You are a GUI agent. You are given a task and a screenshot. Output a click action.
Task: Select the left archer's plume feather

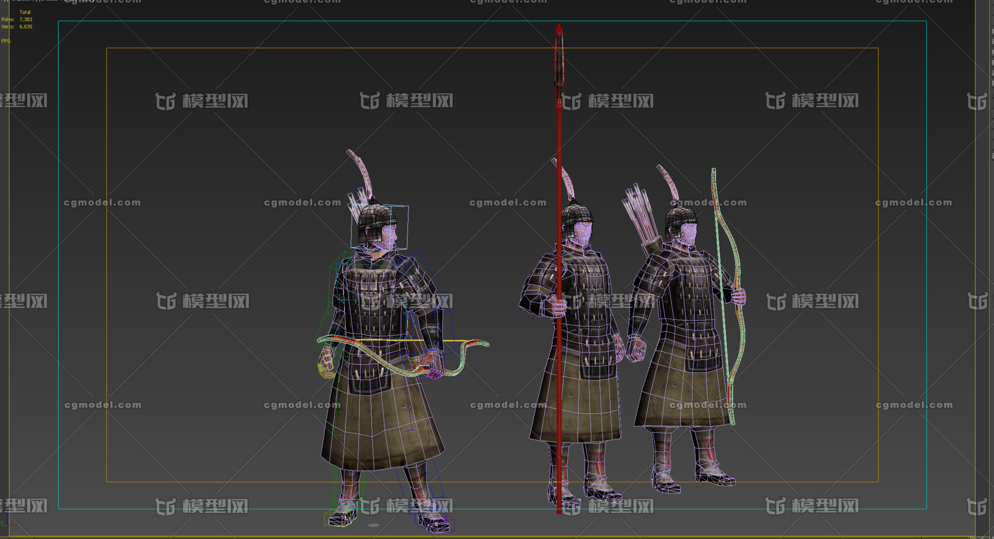tap(361, 173)
